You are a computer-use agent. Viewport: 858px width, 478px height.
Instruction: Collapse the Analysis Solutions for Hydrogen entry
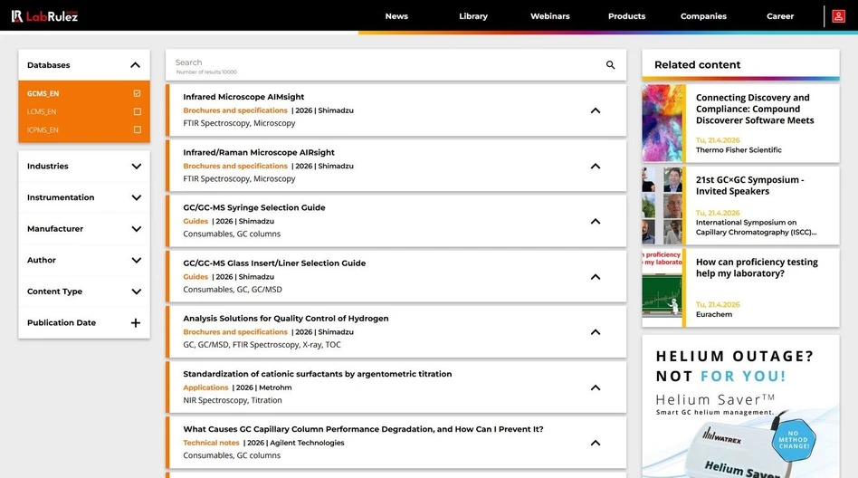tap(595, 332)
